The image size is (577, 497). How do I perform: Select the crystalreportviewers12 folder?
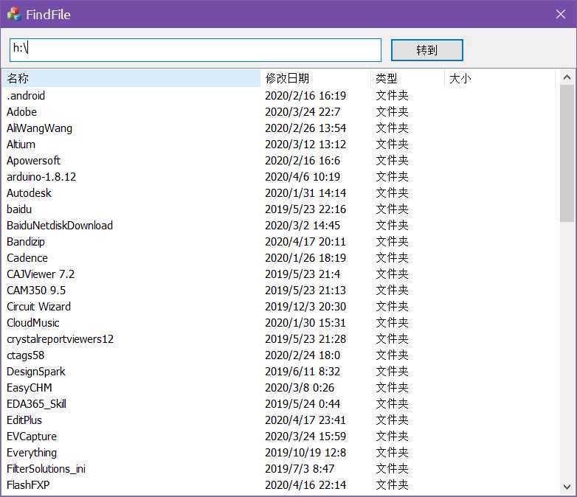coord(60,338)
